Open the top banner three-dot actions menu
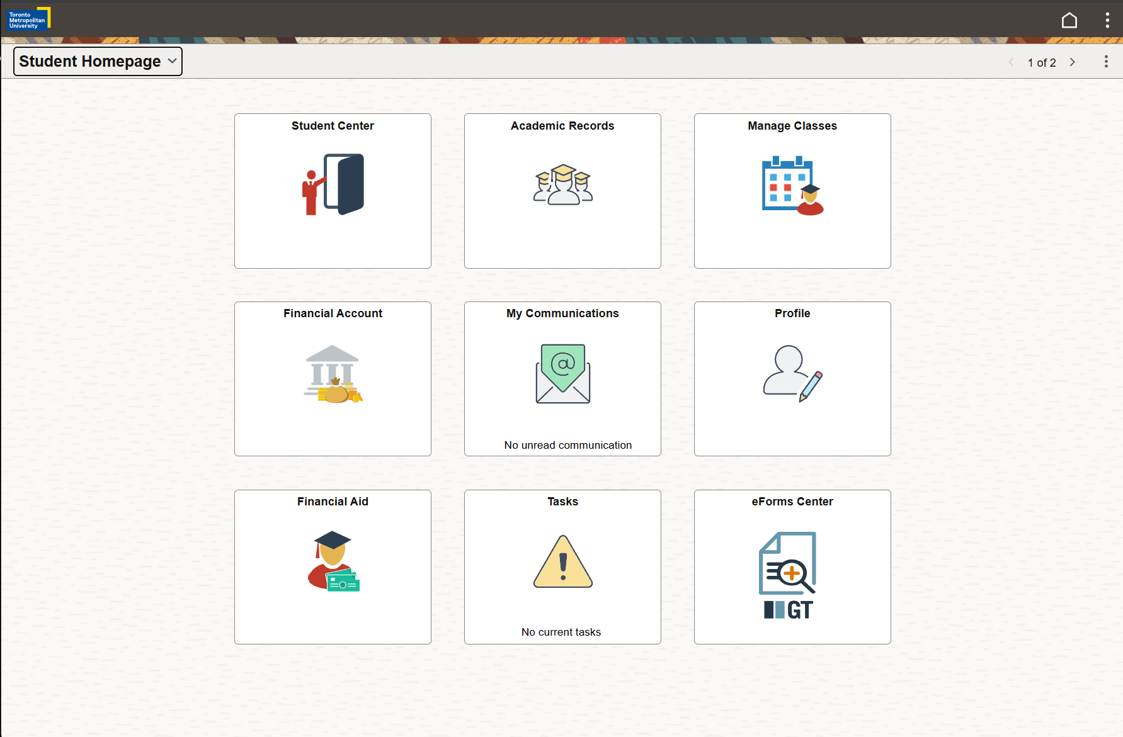 click(1107, 20)
